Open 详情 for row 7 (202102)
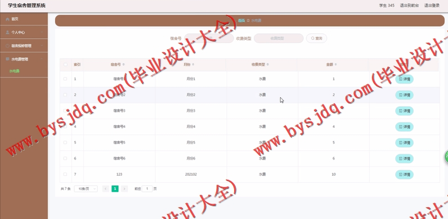Image resolution: width=448 pixels, height=219 pixels. [404, 175]
